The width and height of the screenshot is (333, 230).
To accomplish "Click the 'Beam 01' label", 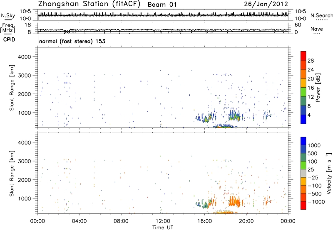I will click(x=162, y=5).
